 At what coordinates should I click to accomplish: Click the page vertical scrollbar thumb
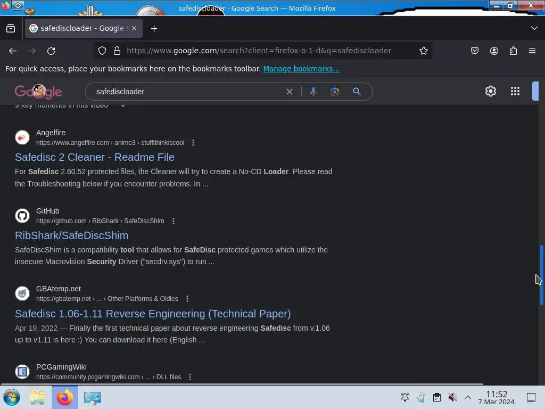541,275
